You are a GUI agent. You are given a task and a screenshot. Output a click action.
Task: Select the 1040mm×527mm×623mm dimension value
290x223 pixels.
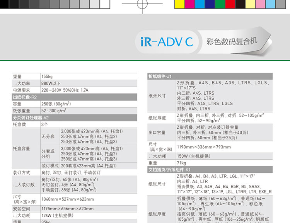(x=68, y=199)
